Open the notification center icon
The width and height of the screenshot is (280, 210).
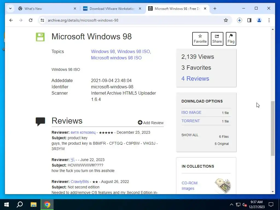point(271,205)
